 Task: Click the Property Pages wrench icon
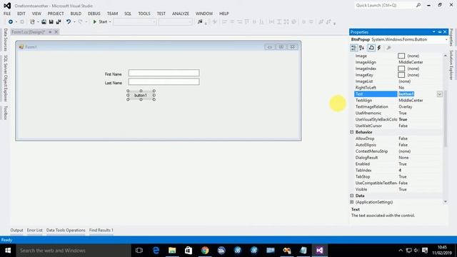(x=388, y=48)
